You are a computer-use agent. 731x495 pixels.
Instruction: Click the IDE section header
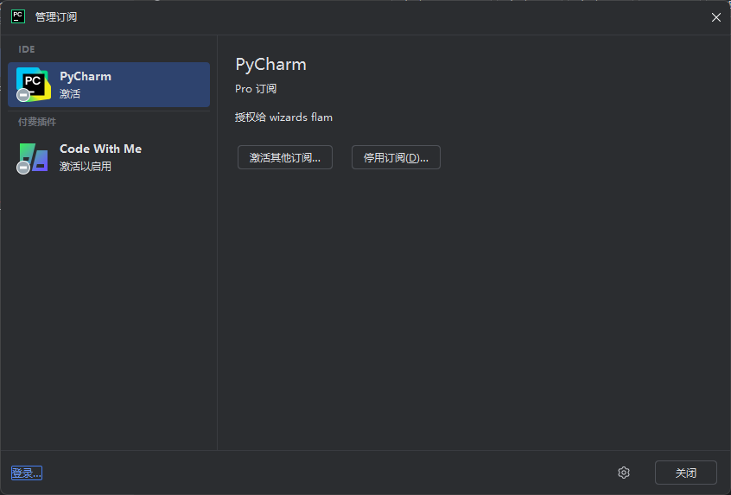pos(27,49)
